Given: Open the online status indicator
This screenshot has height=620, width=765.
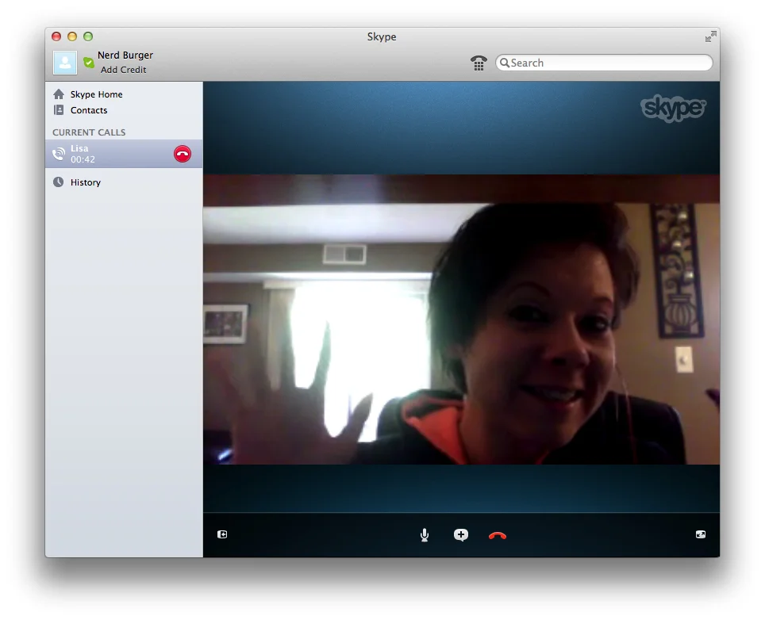Looking at the screenshot, I should tap(89, 63).
